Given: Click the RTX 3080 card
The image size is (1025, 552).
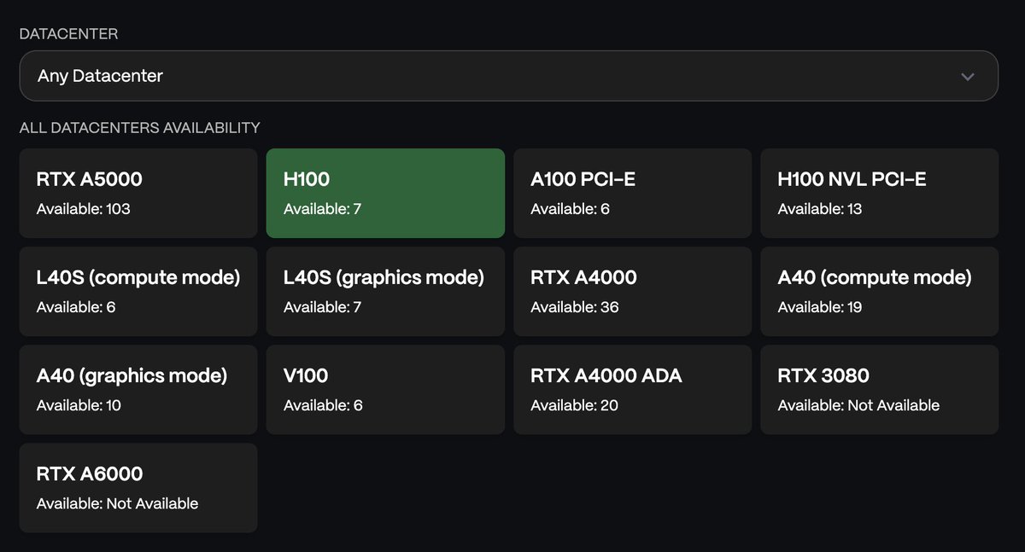Looking at the screenshot, I should point(880,389).
